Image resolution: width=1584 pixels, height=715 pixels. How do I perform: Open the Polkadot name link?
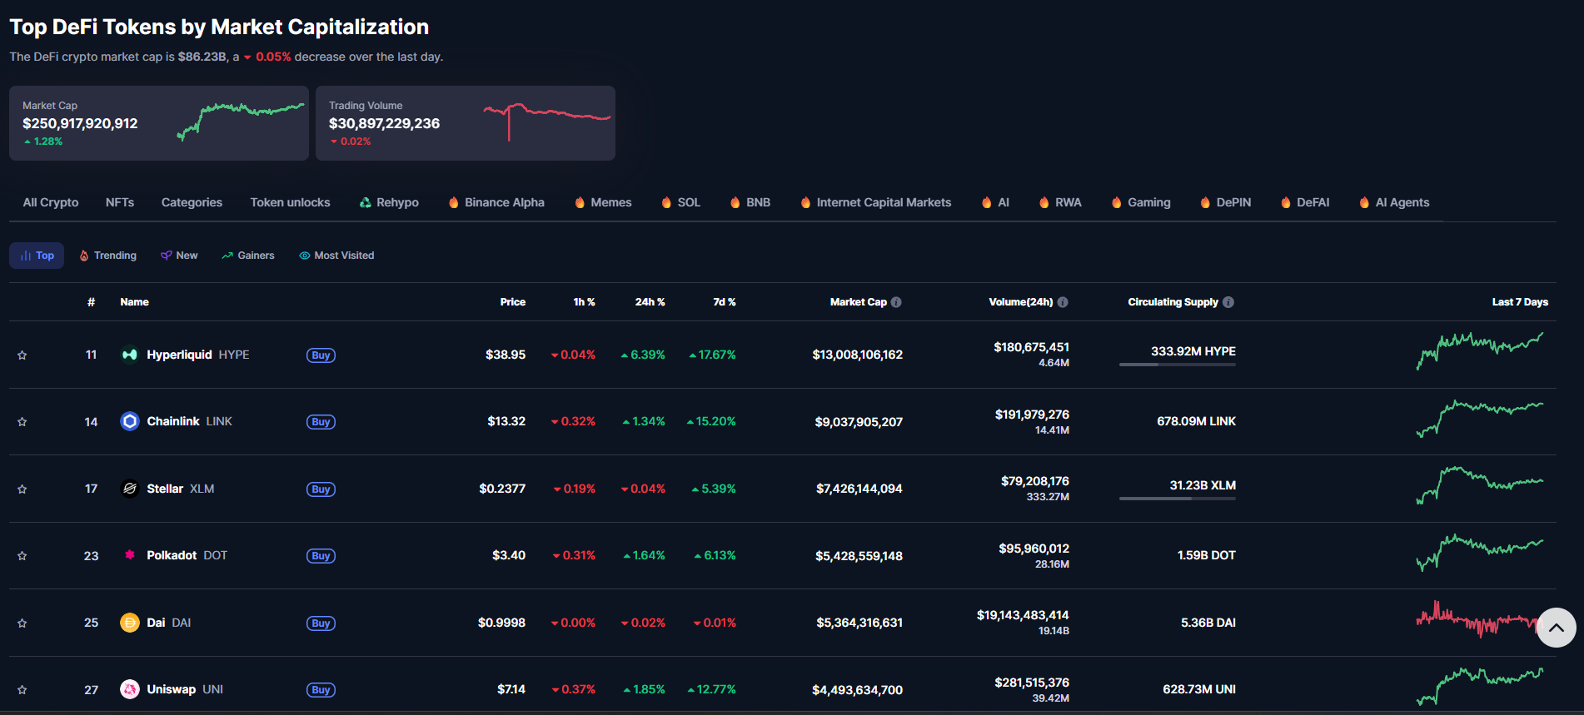coord(172,555)
